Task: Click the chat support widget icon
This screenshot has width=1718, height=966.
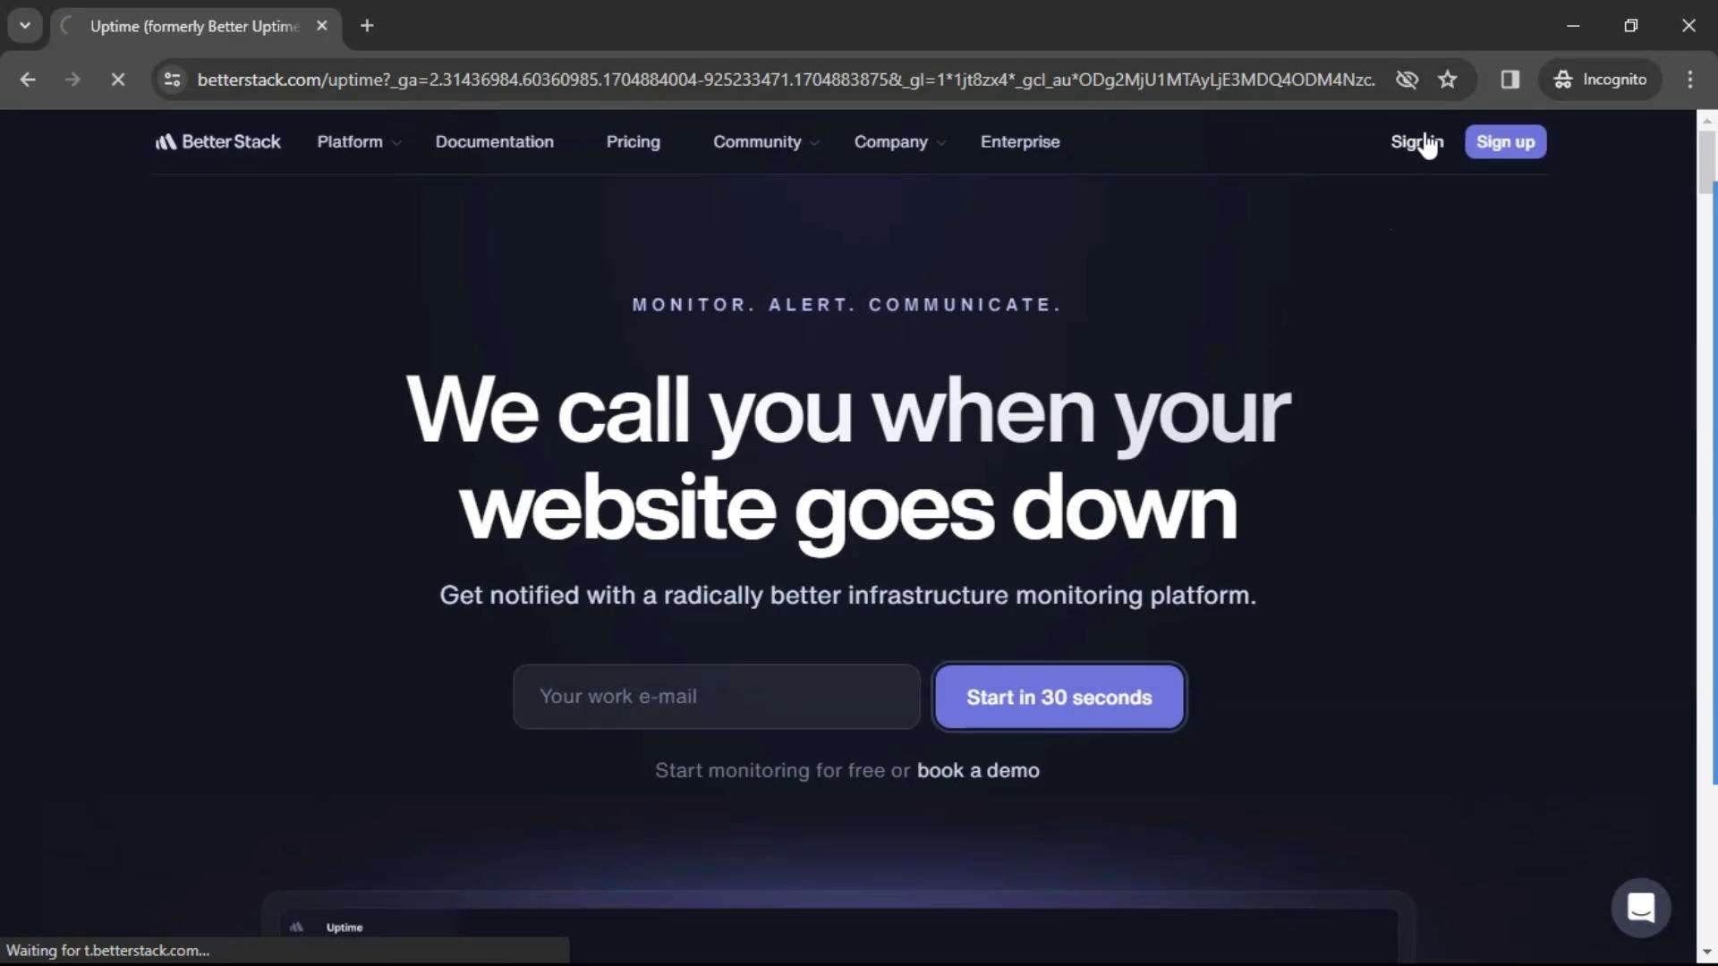Action: click(1641, 906)
